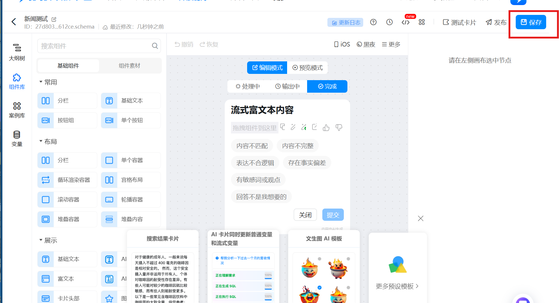Select the 宫格布局 component

[131, 180]
